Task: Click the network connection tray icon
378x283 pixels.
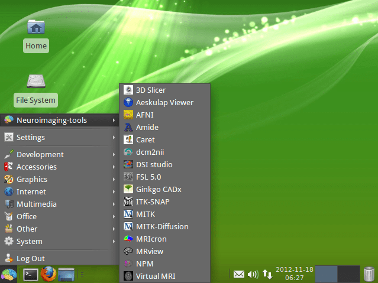Action: (x=267, y=274)
